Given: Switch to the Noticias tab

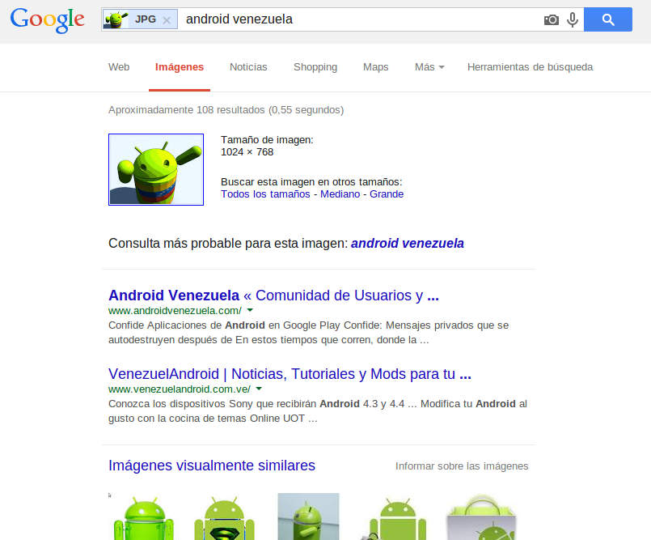Looking at the screenshot, I should tap(248, 67).
